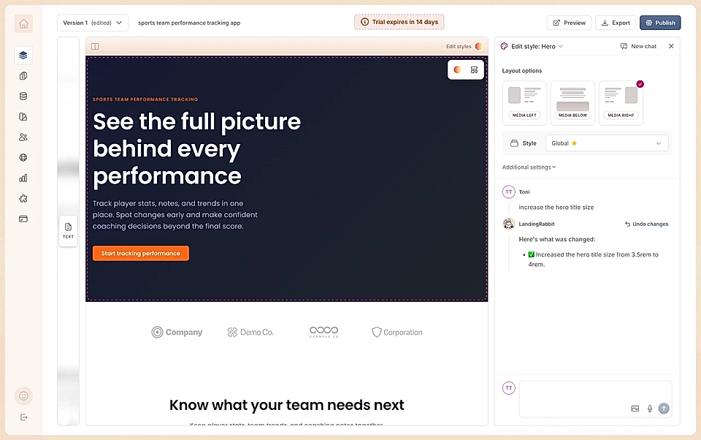Open the pages copy sidebar icon
701x440 pixels.
23,75
